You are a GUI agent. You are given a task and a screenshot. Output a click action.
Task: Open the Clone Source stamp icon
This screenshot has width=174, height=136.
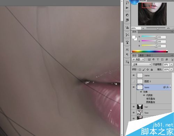(x=127, y=27)
